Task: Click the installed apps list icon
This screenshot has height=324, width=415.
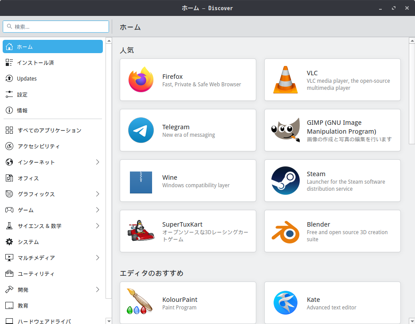Action: 9,62
